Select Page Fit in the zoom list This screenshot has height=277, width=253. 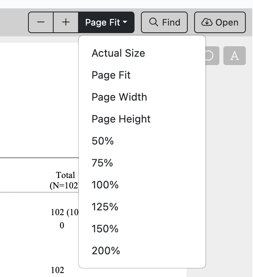(x=111, y=75)
